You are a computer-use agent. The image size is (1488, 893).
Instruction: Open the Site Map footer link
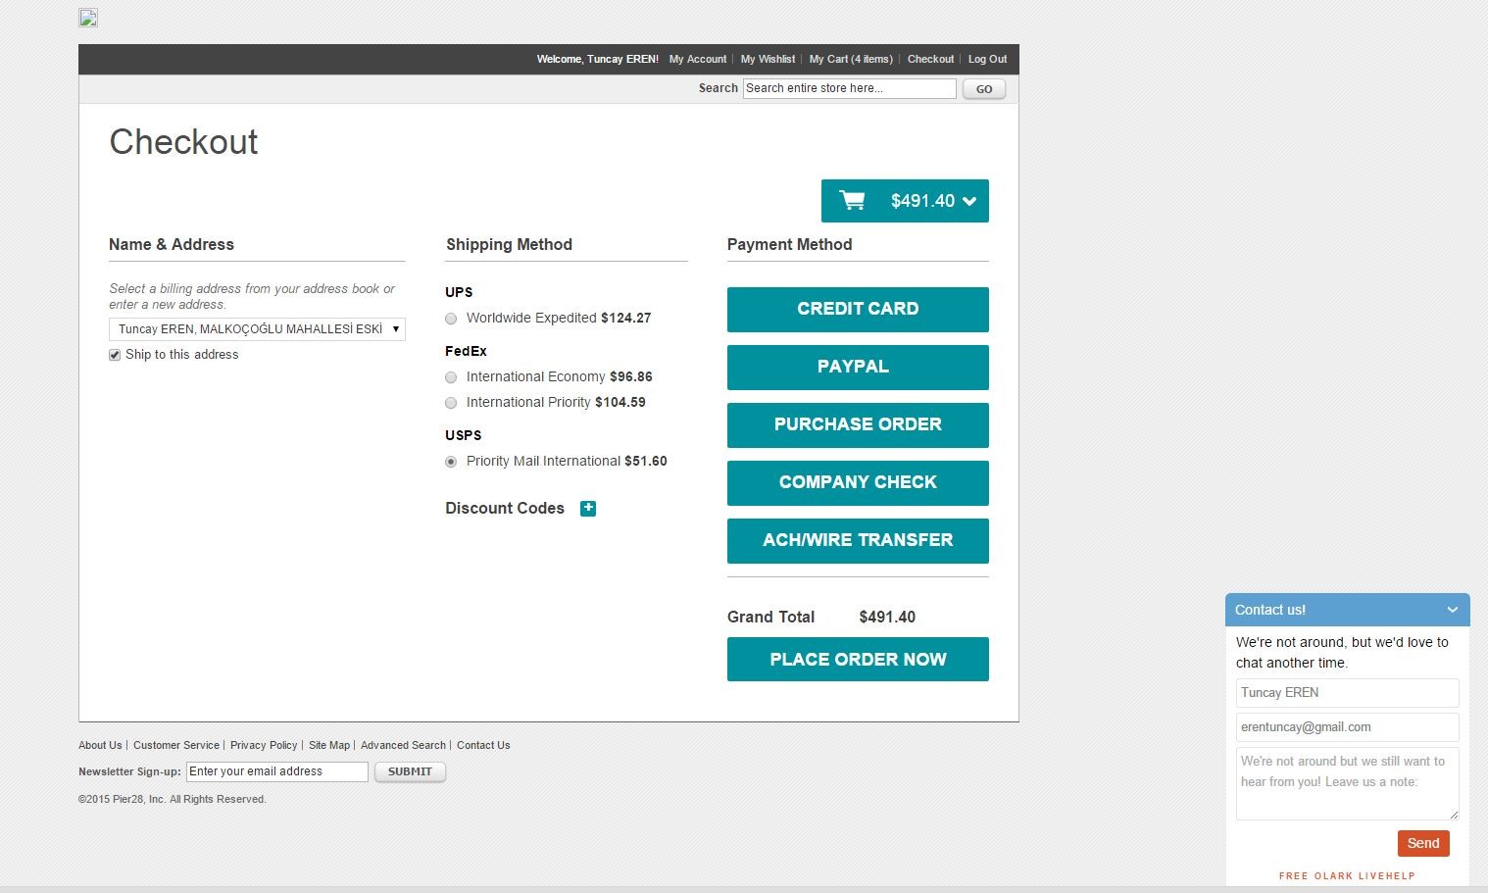tap(329, 745)
